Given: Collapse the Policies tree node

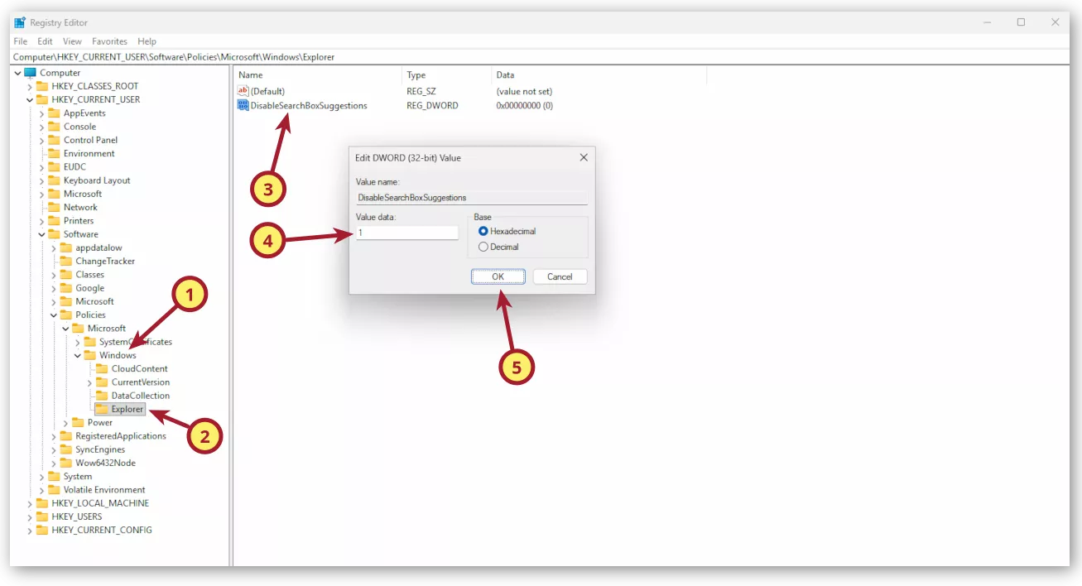Looking at the screenshot, I should (x=54, y=315).
